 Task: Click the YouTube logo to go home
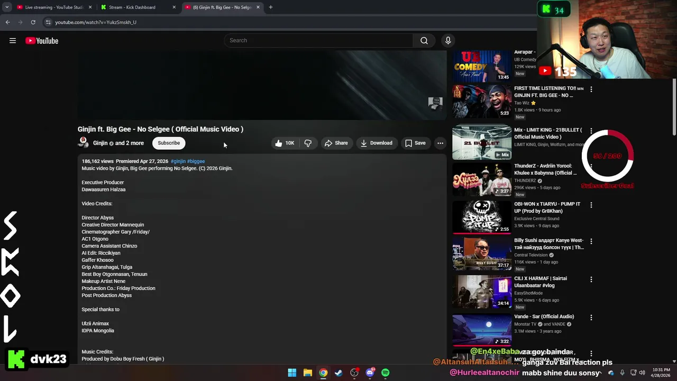coord(42,41)
